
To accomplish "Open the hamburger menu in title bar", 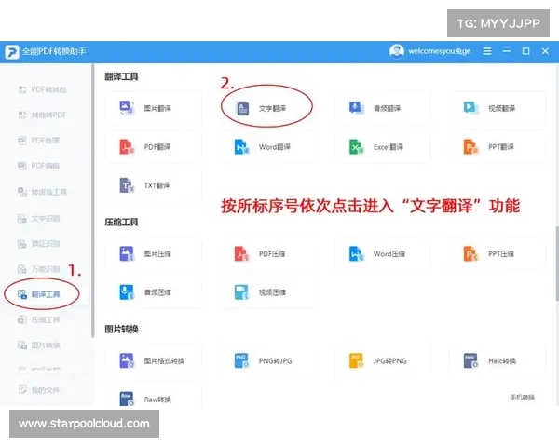I will click(487, 51).
